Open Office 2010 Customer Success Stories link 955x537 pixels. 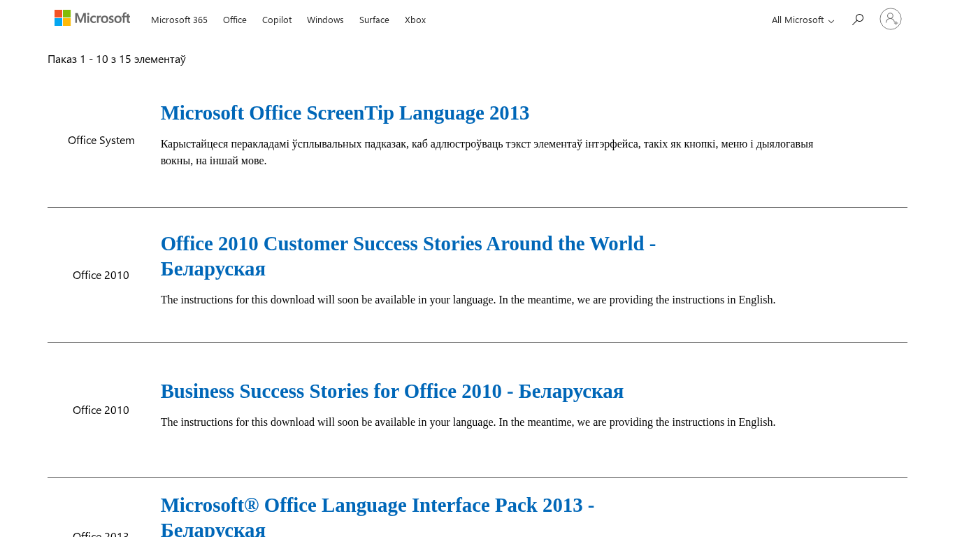point(408,244)
